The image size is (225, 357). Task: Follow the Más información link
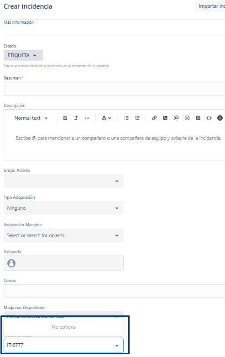(x=19, y=22)
